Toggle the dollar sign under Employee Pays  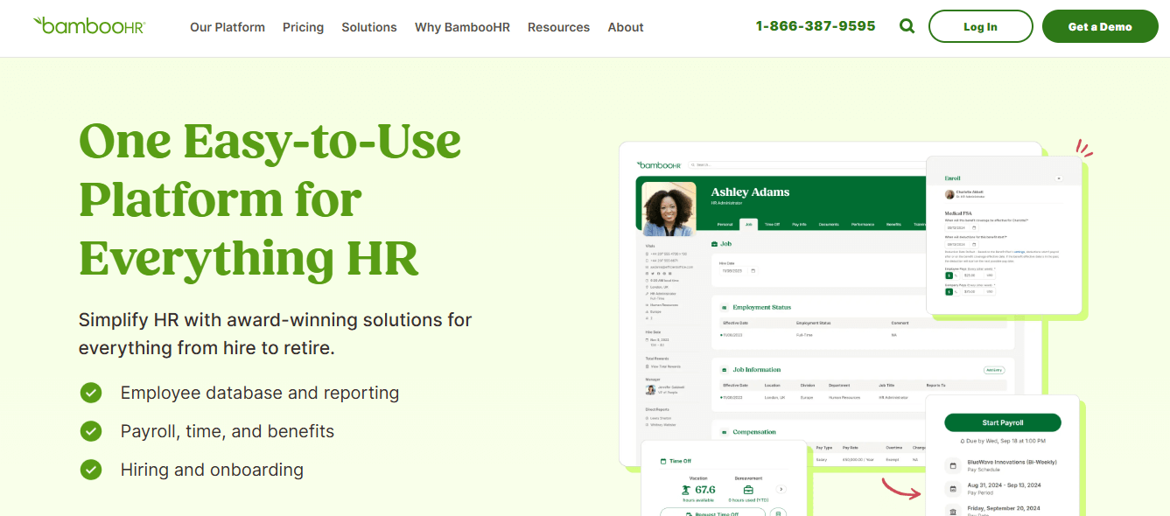pos(949,275)
